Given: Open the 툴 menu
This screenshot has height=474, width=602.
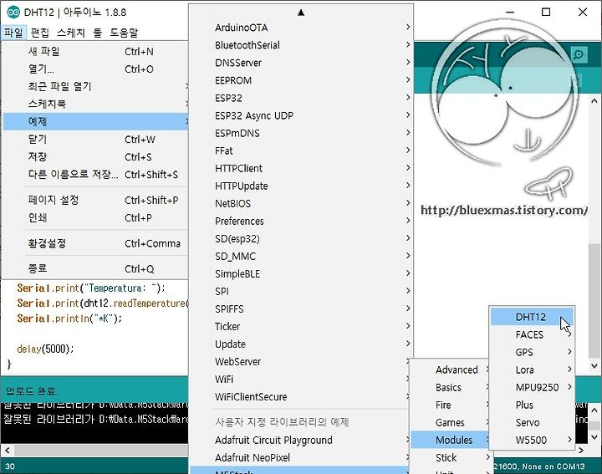Looking at the screenshot, I should (x=97, y=33).
